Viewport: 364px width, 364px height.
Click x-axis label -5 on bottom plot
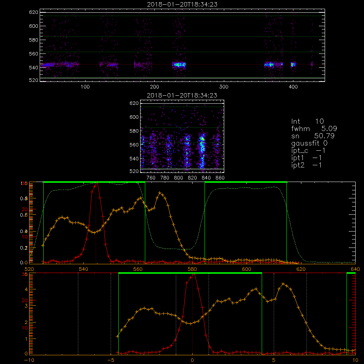[x=111, y=360]
